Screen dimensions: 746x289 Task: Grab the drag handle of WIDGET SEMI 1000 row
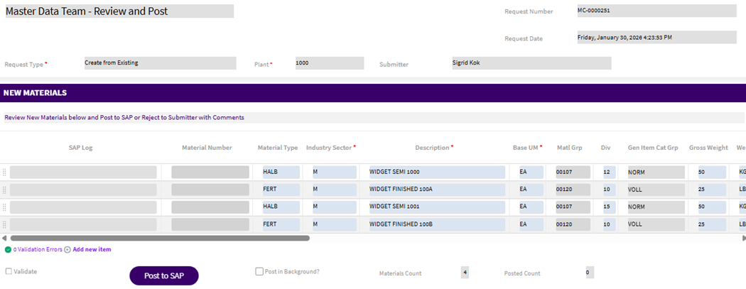point(4,172)
